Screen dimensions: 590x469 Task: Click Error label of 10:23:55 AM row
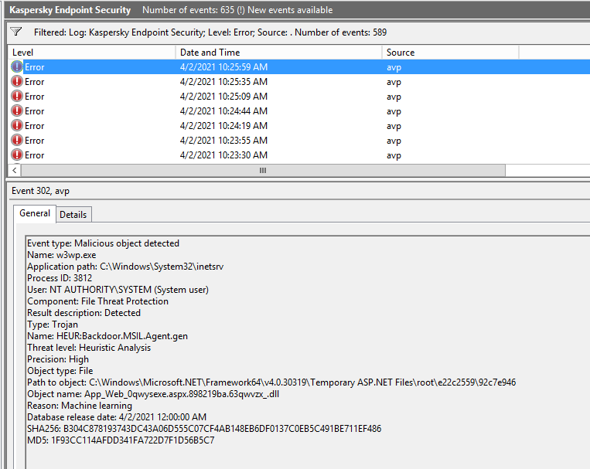pyautogui.click(x=34, y=141)
